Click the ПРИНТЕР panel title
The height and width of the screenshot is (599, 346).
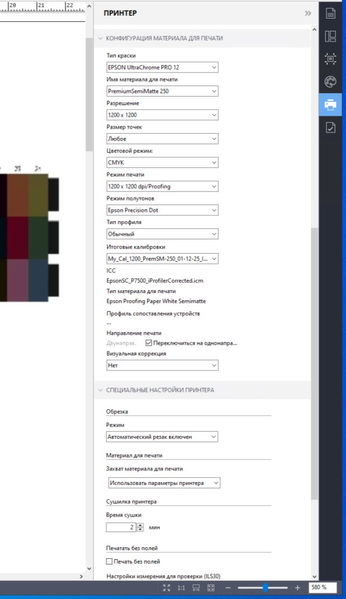tap(120, 13)
